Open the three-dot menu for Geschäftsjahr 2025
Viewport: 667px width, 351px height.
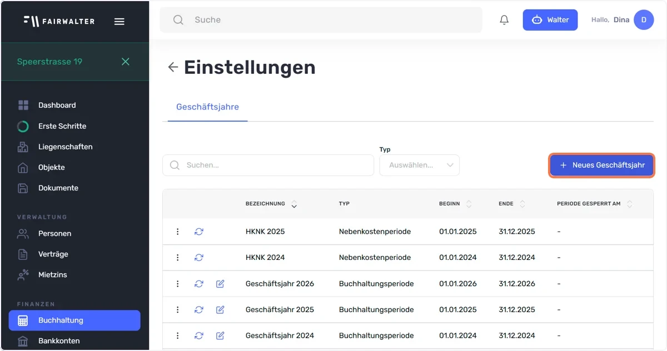178,310
